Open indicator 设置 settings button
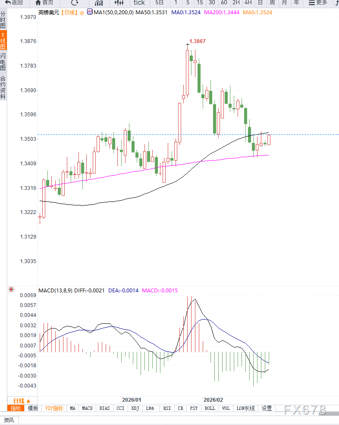Screen dimensions: 339x425 (x=267, y=408)
